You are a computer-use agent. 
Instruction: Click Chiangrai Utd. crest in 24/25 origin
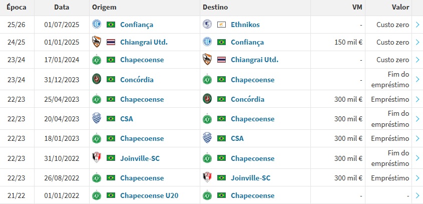tap(97, 42)
